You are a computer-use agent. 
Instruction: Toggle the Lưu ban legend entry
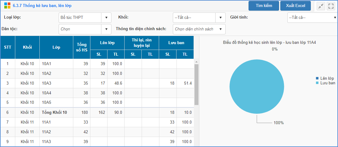coord(327,83)
